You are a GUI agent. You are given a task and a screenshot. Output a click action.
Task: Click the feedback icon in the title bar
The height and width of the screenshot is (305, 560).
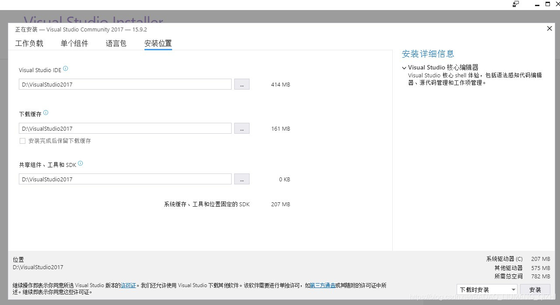pyautogui.click(x=516, y=4)
